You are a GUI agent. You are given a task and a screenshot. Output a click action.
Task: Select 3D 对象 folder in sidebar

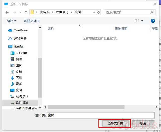[21, 53]
